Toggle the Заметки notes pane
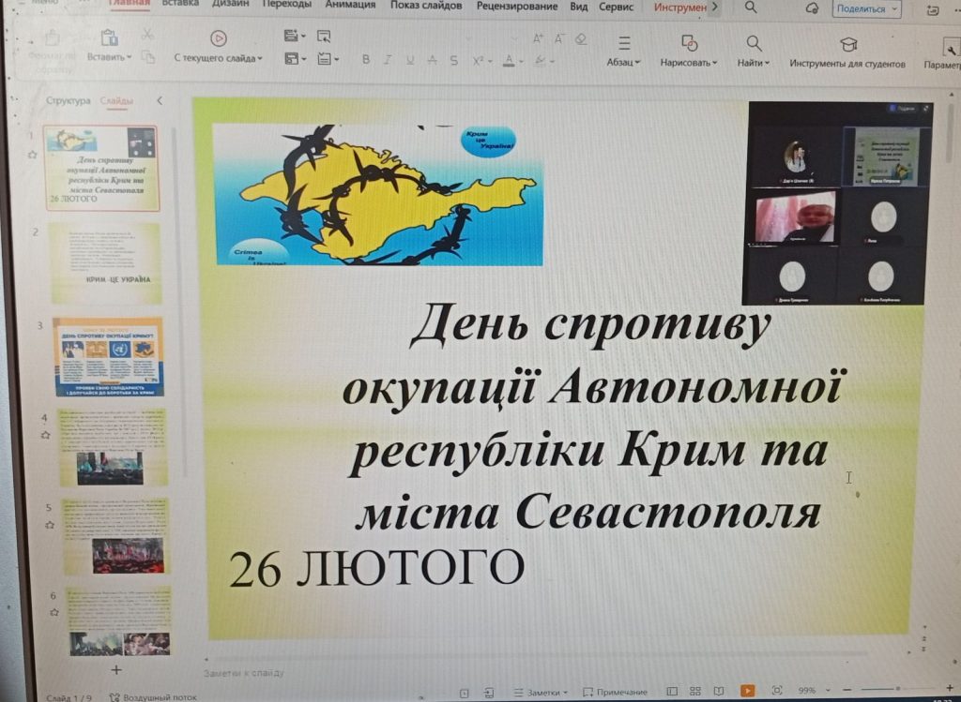The width and height of the screenshot is (961, 702). pyautogui.click(x=538, y=692)
